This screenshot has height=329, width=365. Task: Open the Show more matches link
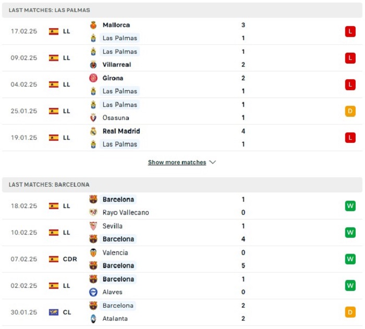[x=177, y=162]
